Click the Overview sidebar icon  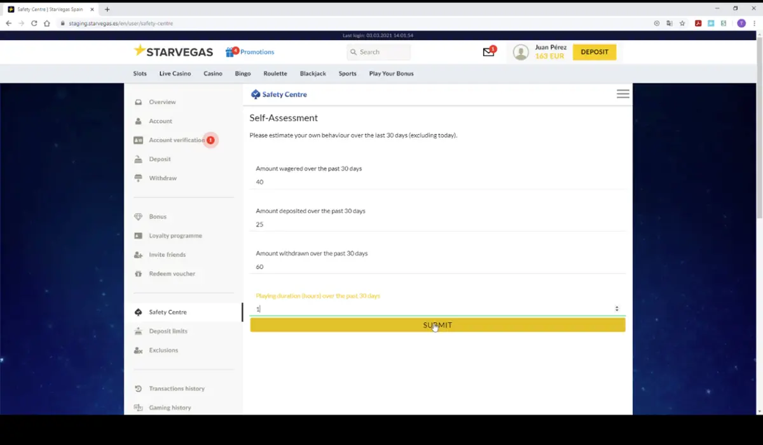click(x=138, y=102)
